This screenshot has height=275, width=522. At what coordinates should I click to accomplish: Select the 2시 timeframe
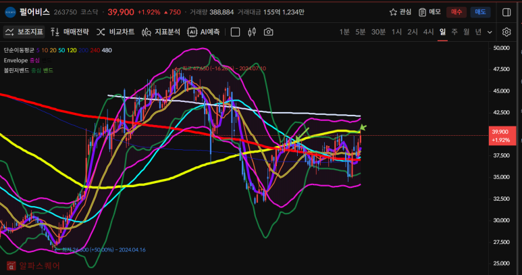pyautogui.click(x=413, y=32)
